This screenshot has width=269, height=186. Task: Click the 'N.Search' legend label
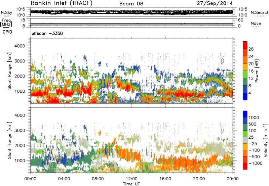pos(260,12)
